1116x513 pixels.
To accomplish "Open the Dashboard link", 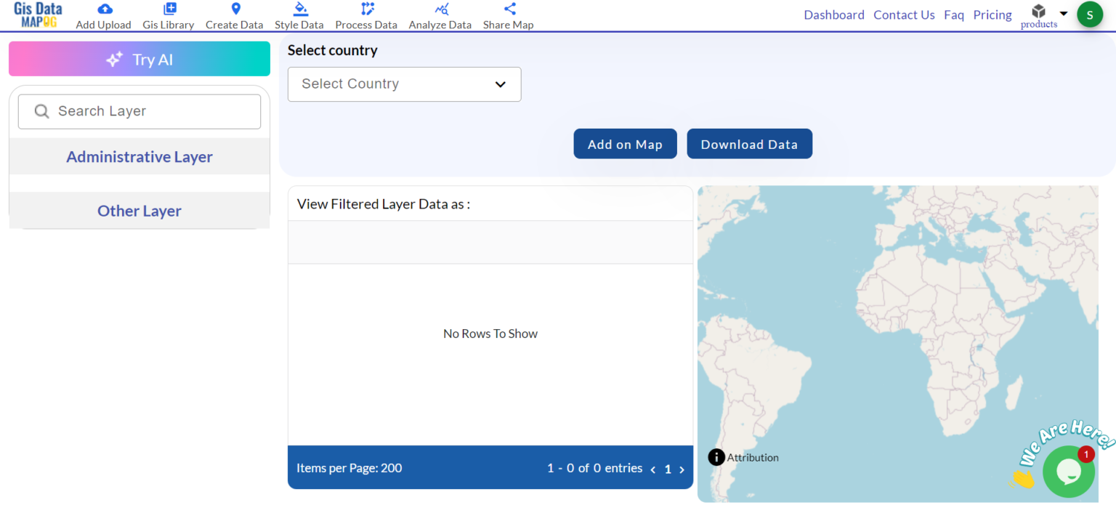I will 834,15.
